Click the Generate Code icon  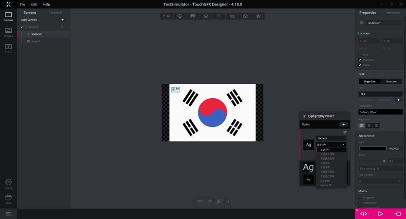tap(363, 213)
